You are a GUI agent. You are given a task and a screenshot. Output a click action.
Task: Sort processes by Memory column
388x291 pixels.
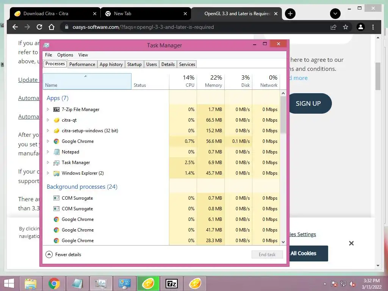211,81
